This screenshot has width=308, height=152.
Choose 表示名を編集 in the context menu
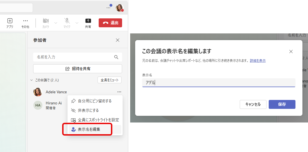(x=89, y=129)
